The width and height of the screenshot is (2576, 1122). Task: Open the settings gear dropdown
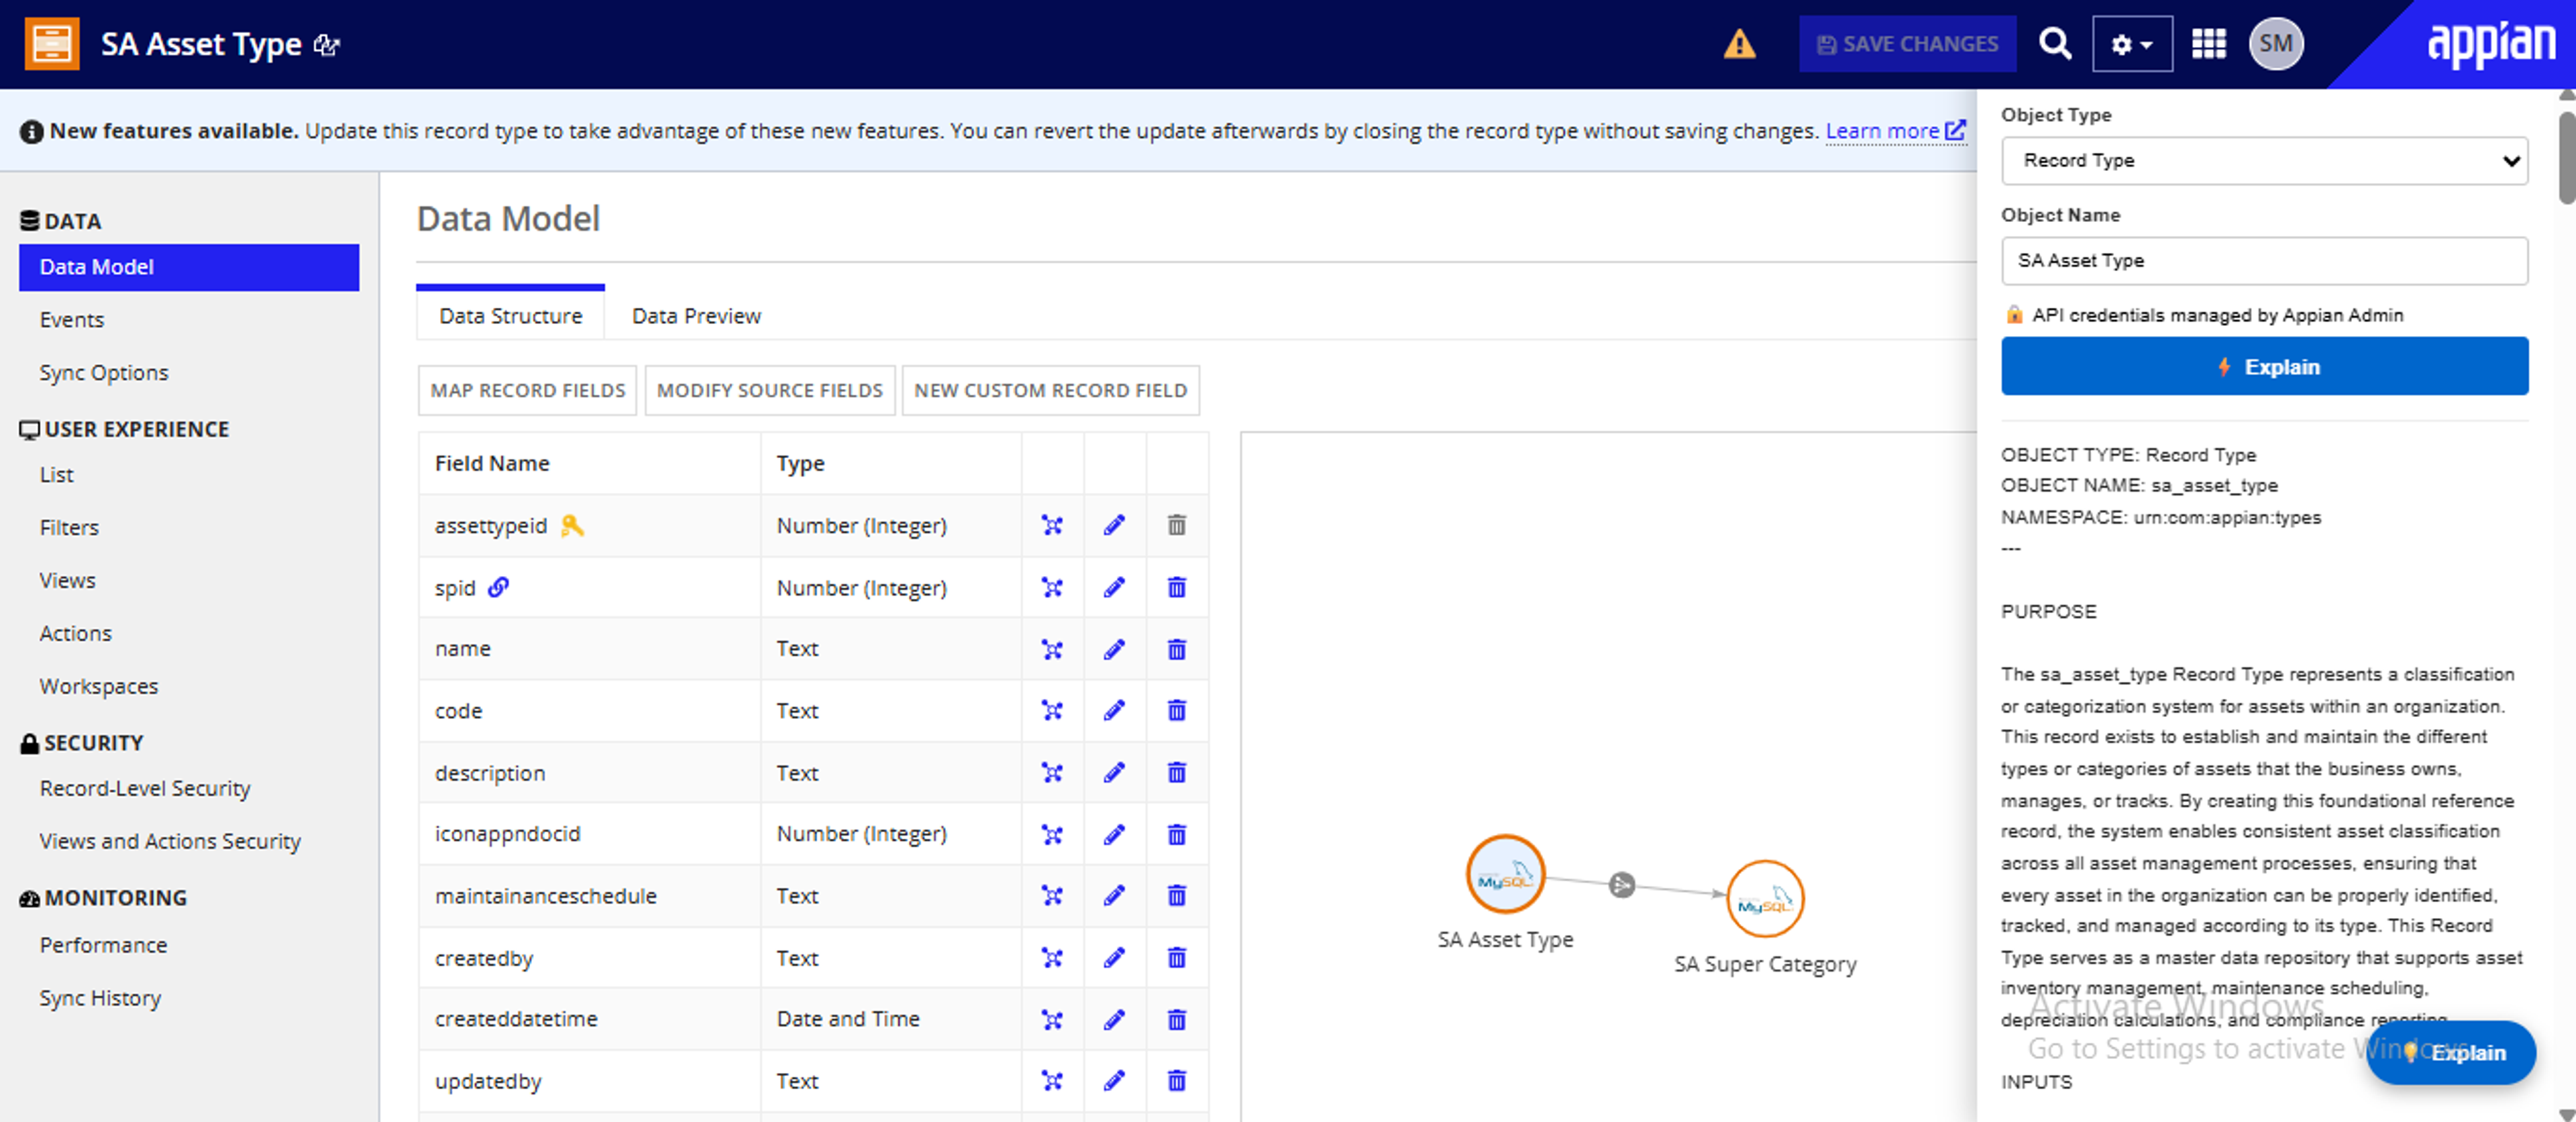click(x=2132, y=44)
